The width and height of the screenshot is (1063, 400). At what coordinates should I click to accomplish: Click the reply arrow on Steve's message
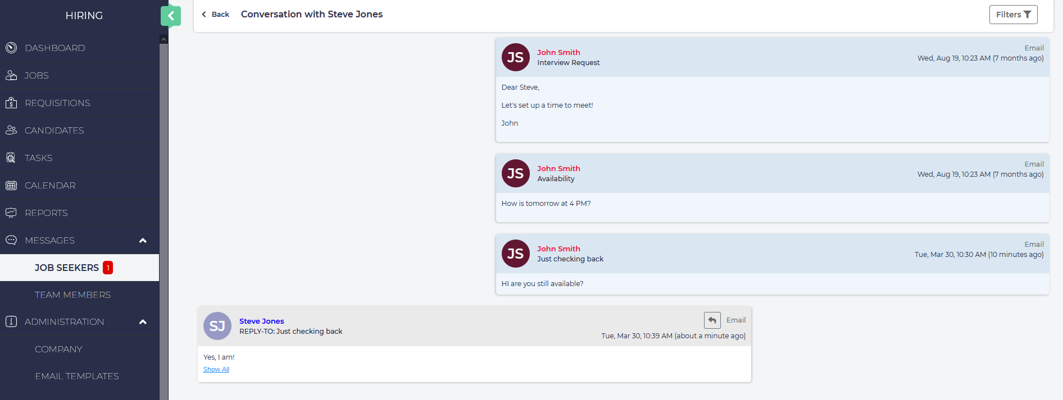712,320
